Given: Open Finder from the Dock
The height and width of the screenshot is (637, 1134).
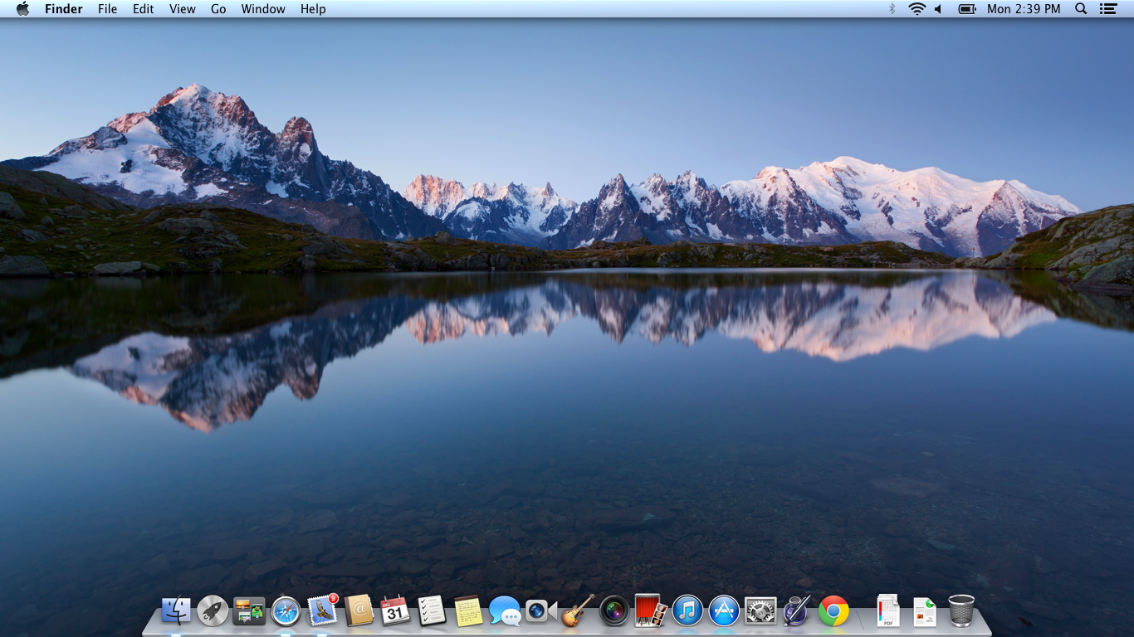Looking at the screenshot, I should coord(176,611).
